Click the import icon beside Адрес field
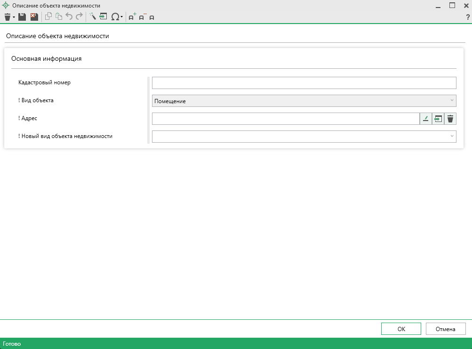This screenshot has height=349, width=472. 438,119
